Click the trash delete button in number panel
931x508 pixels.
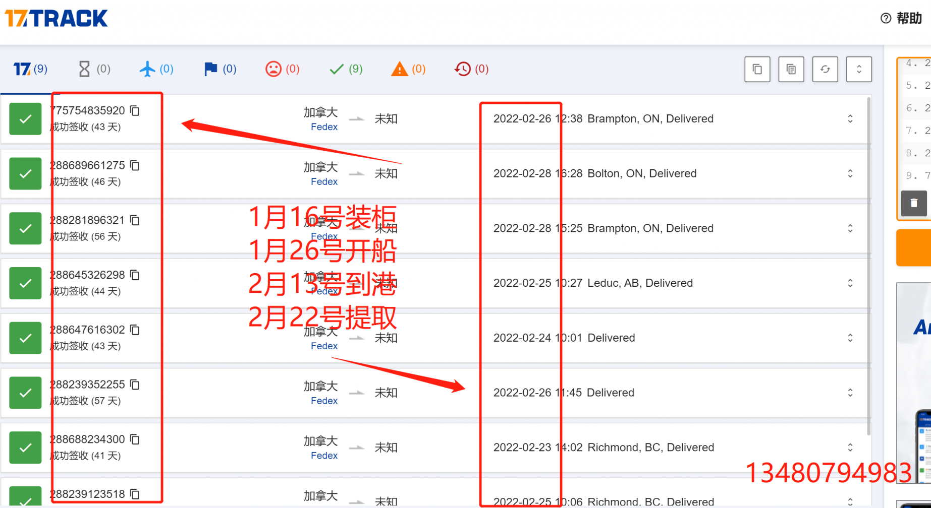coord(914,203)
